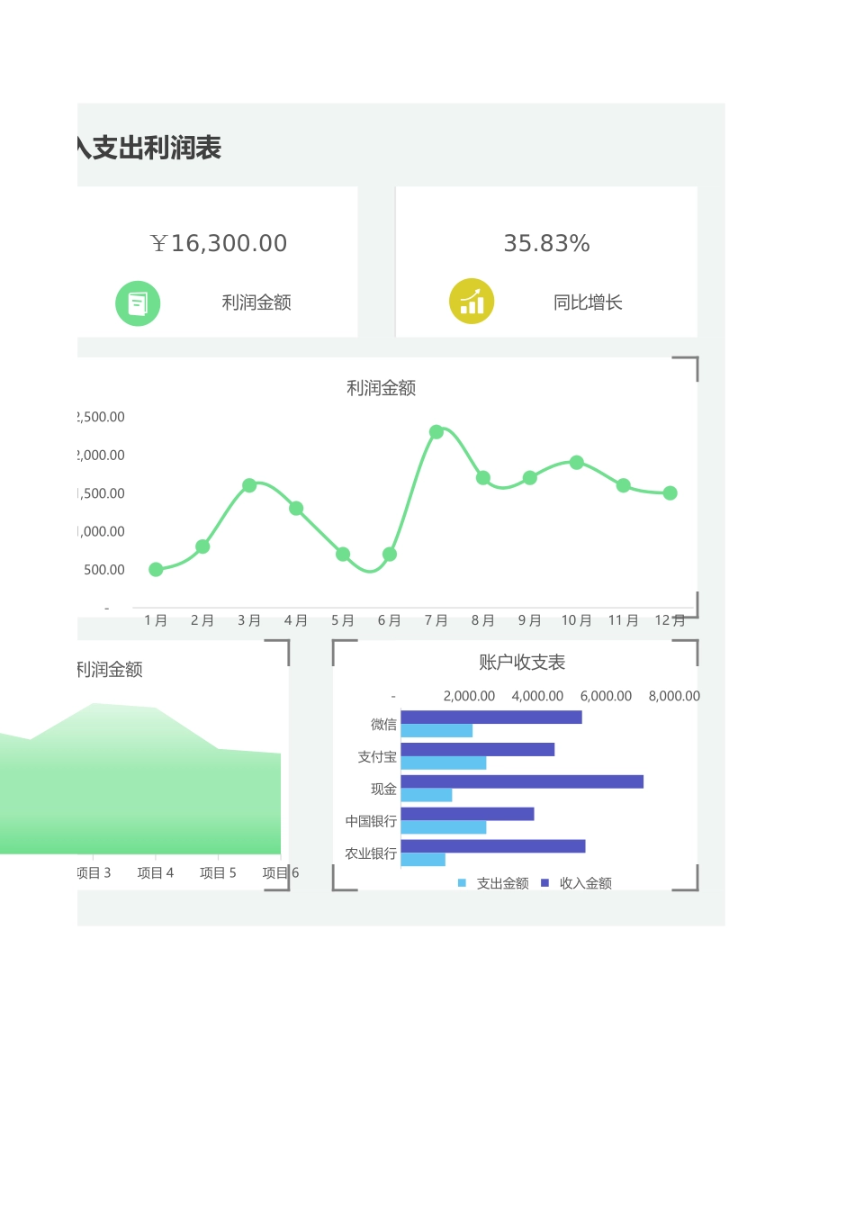The image size is (855, 1210).
Task: Click the green document icon beside 利润金额
Action: click(138, 303)
